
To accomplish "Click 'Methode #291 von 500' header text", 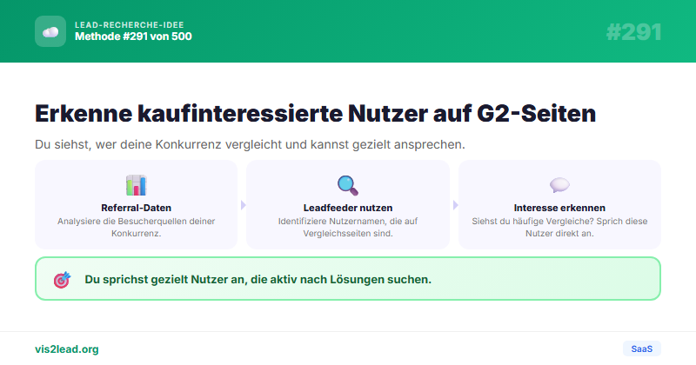I will point(133,36).
